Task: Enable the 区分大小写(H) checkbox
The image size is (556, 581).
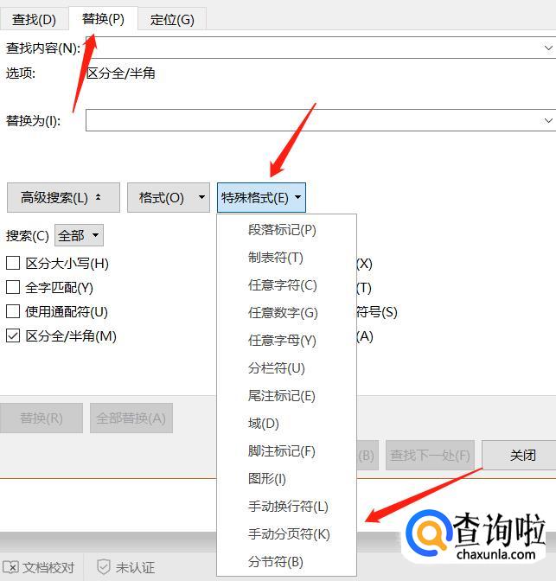Action: [13, 264]
